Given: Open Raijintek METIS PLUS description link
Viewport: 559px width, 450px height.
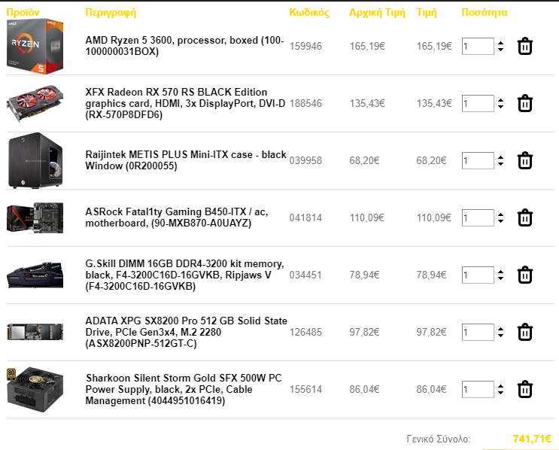Looking at the screenshot, I should pyautogui.click(x=186, y=160).
